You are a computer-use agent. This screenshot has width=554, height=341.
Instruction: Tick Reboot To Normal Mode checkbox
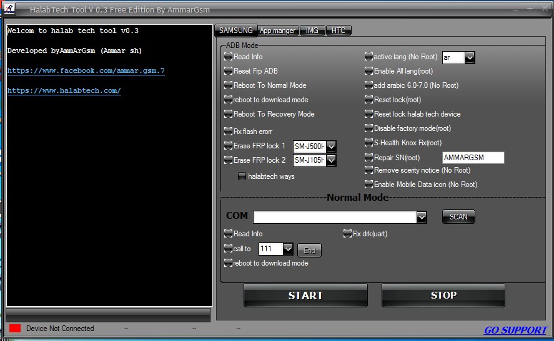(x=228, y=85)
